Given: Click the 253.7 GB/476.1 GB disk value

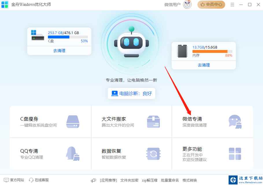Looking at the screenshot, I should (63, 33).
